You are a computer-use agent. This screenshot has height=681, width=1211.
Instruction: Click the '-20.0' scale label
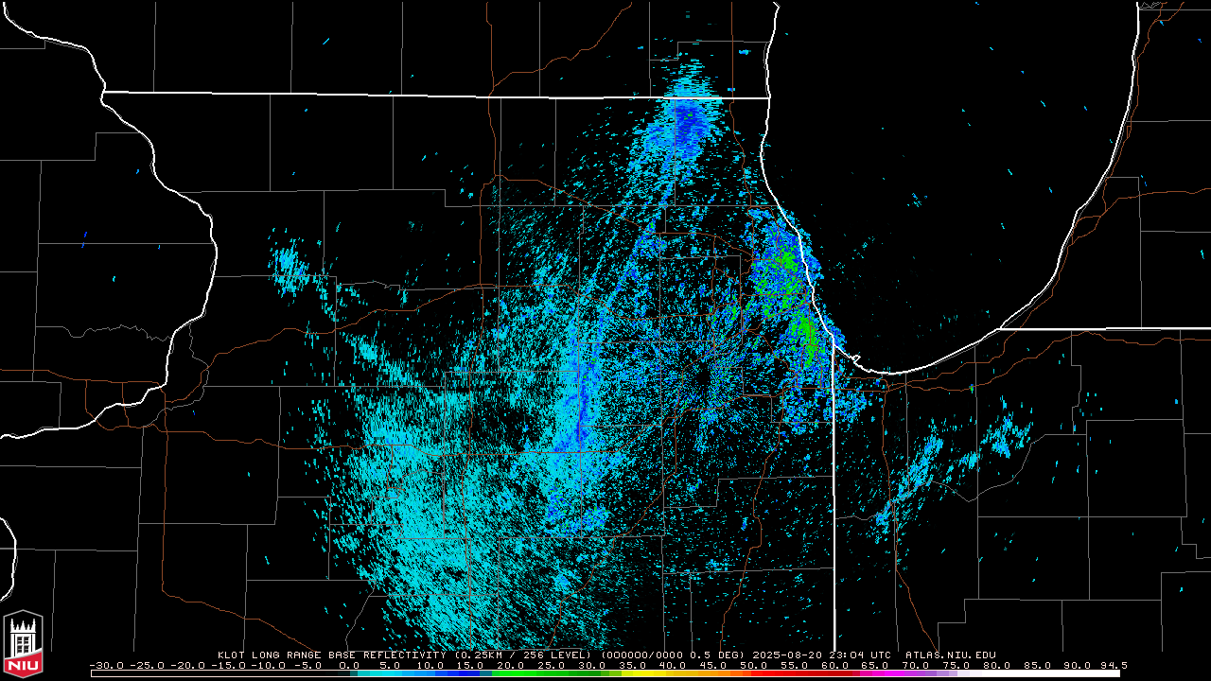coord(187,665)
